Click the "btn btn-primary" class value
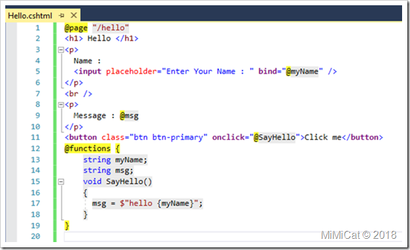Screen dimensions: 410x250 pos(168,138)
